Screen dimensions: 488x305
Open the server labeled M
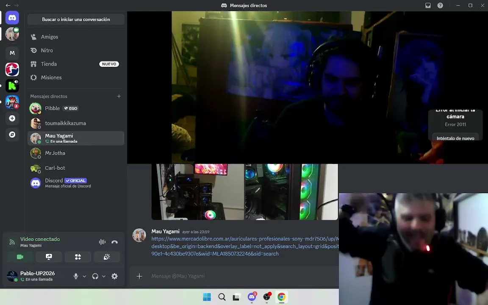(x=12, y=53)
